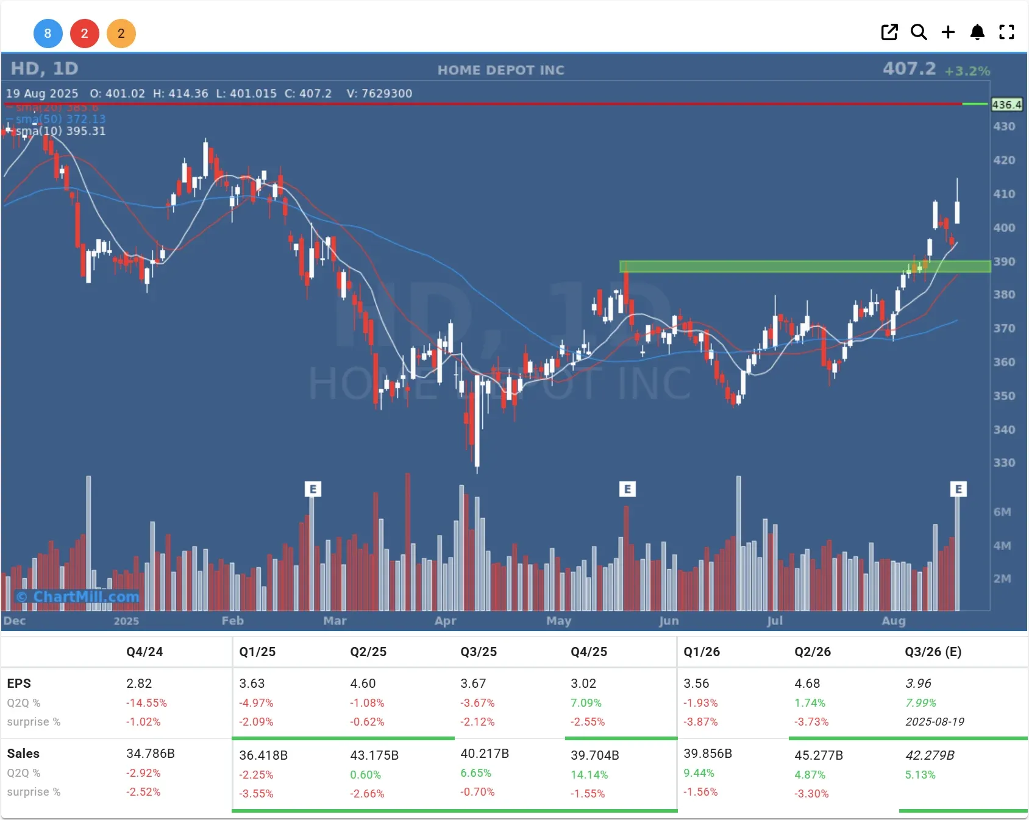
Task: Click the Q4/25 column header
Action: pyautogui.click(x=589, y=652)
